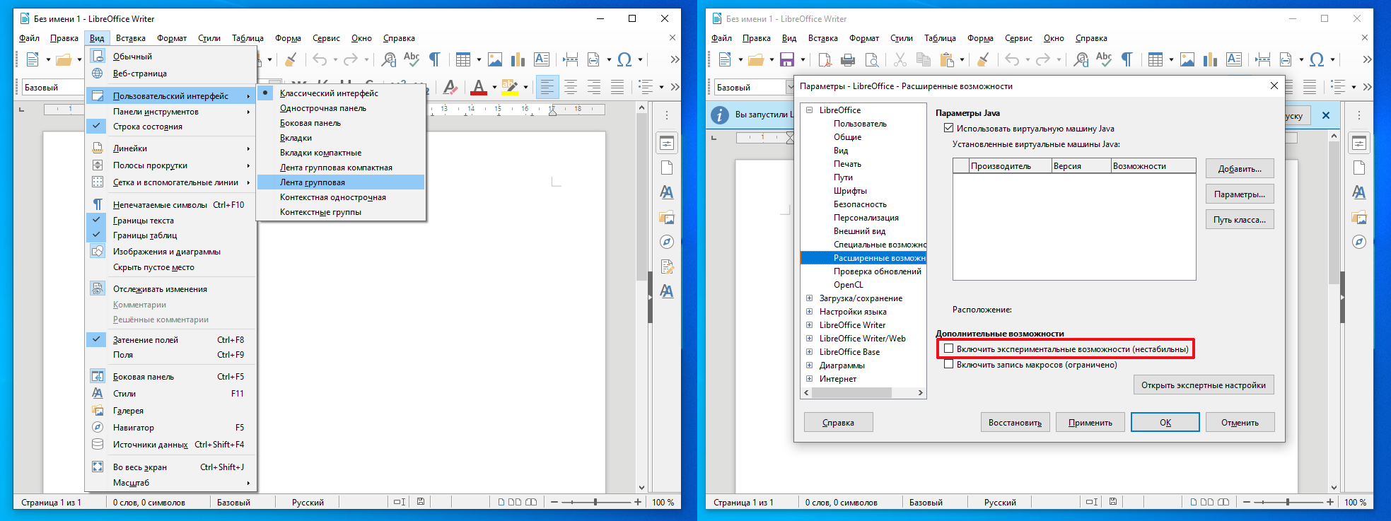Enable experimental features checkbox

tap(948, 349)
